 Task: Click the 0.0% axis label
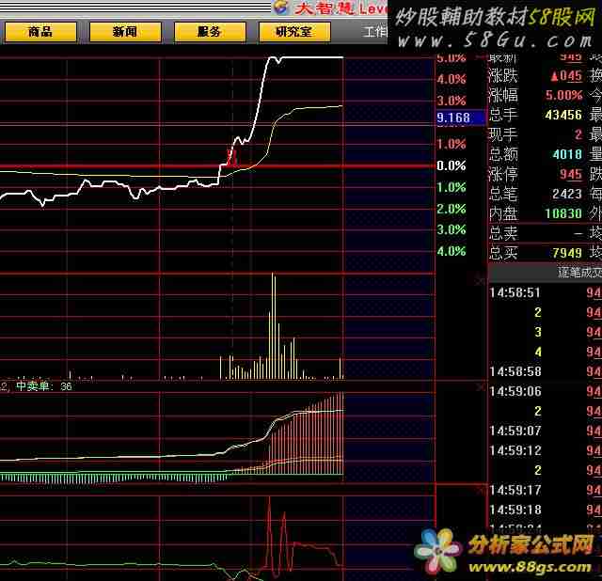[451, 165]
